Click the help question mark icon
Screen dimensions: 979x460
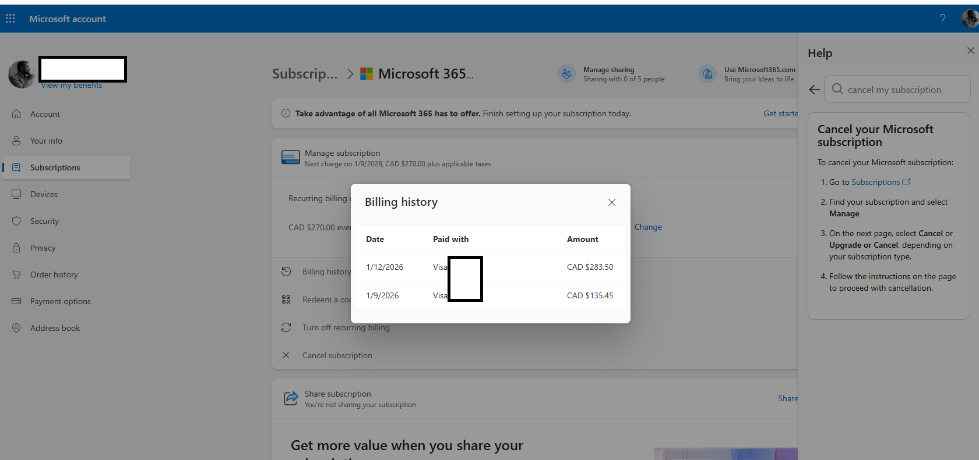click(x=942, y=19)
